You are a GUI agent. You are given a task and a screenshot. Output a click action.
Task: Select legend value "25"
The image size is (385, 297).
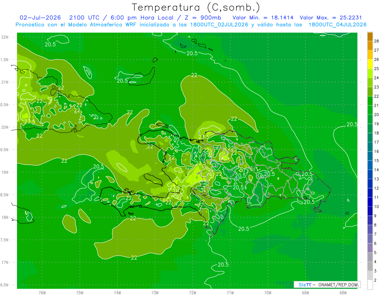tap(377, 69)
